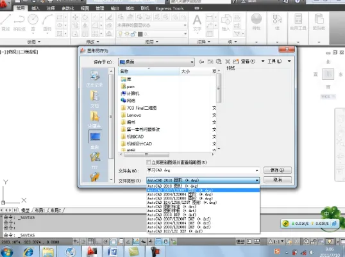Image resolution: width=345 pixels, height=257 pixels.
Task: Expand the file name history dropdown arrow
Action: 257,170
